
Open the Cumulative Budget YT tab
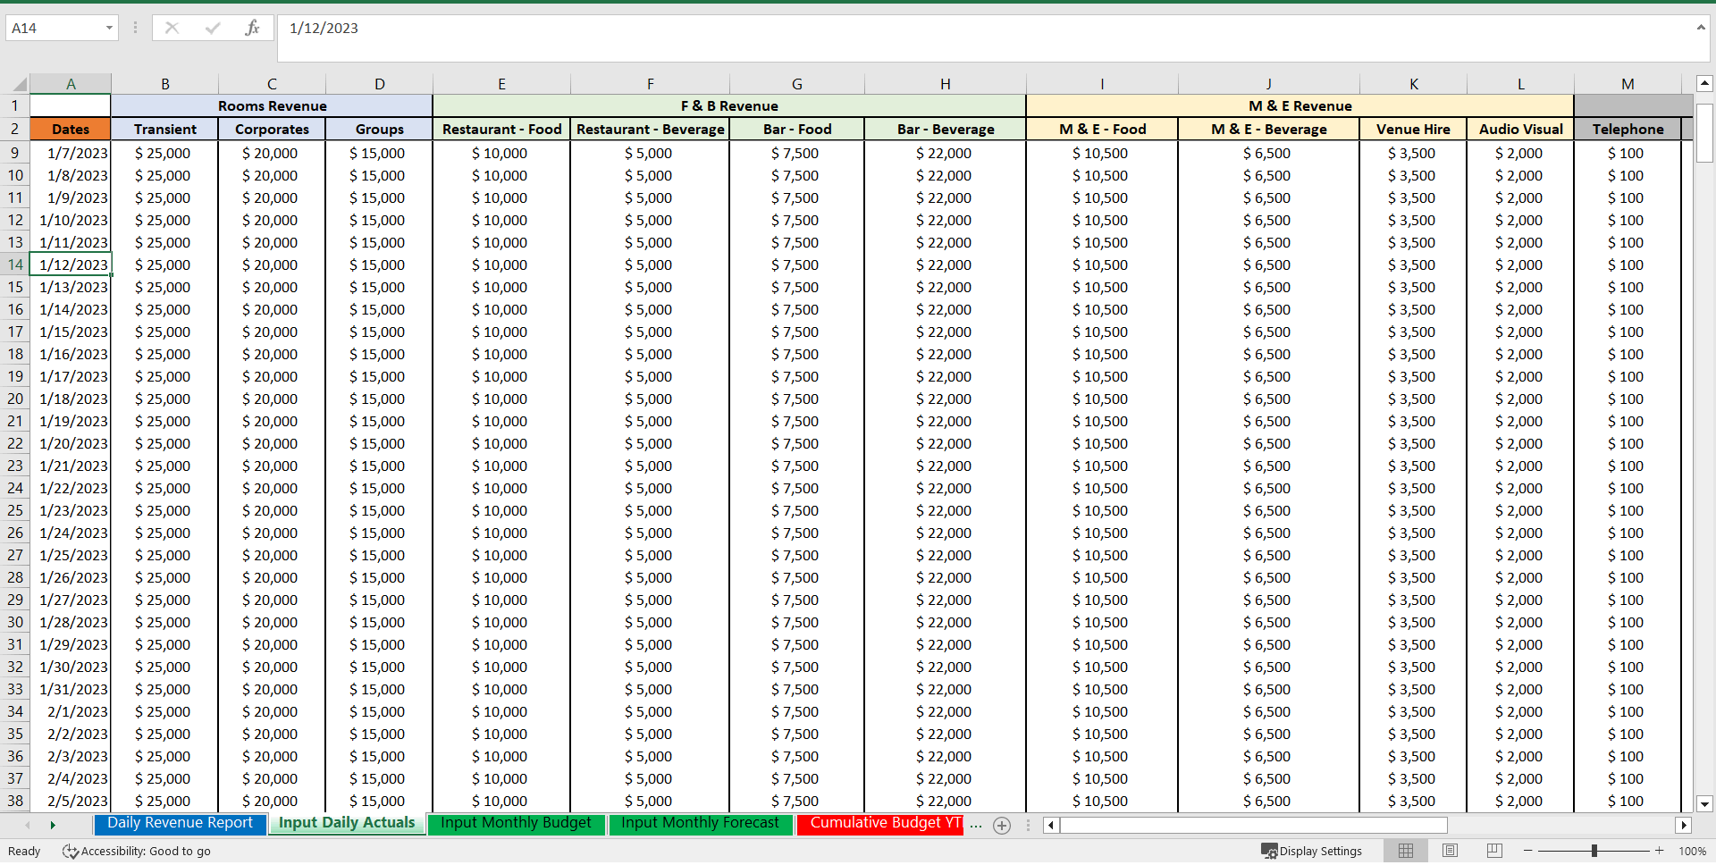(x=881, y=823)
